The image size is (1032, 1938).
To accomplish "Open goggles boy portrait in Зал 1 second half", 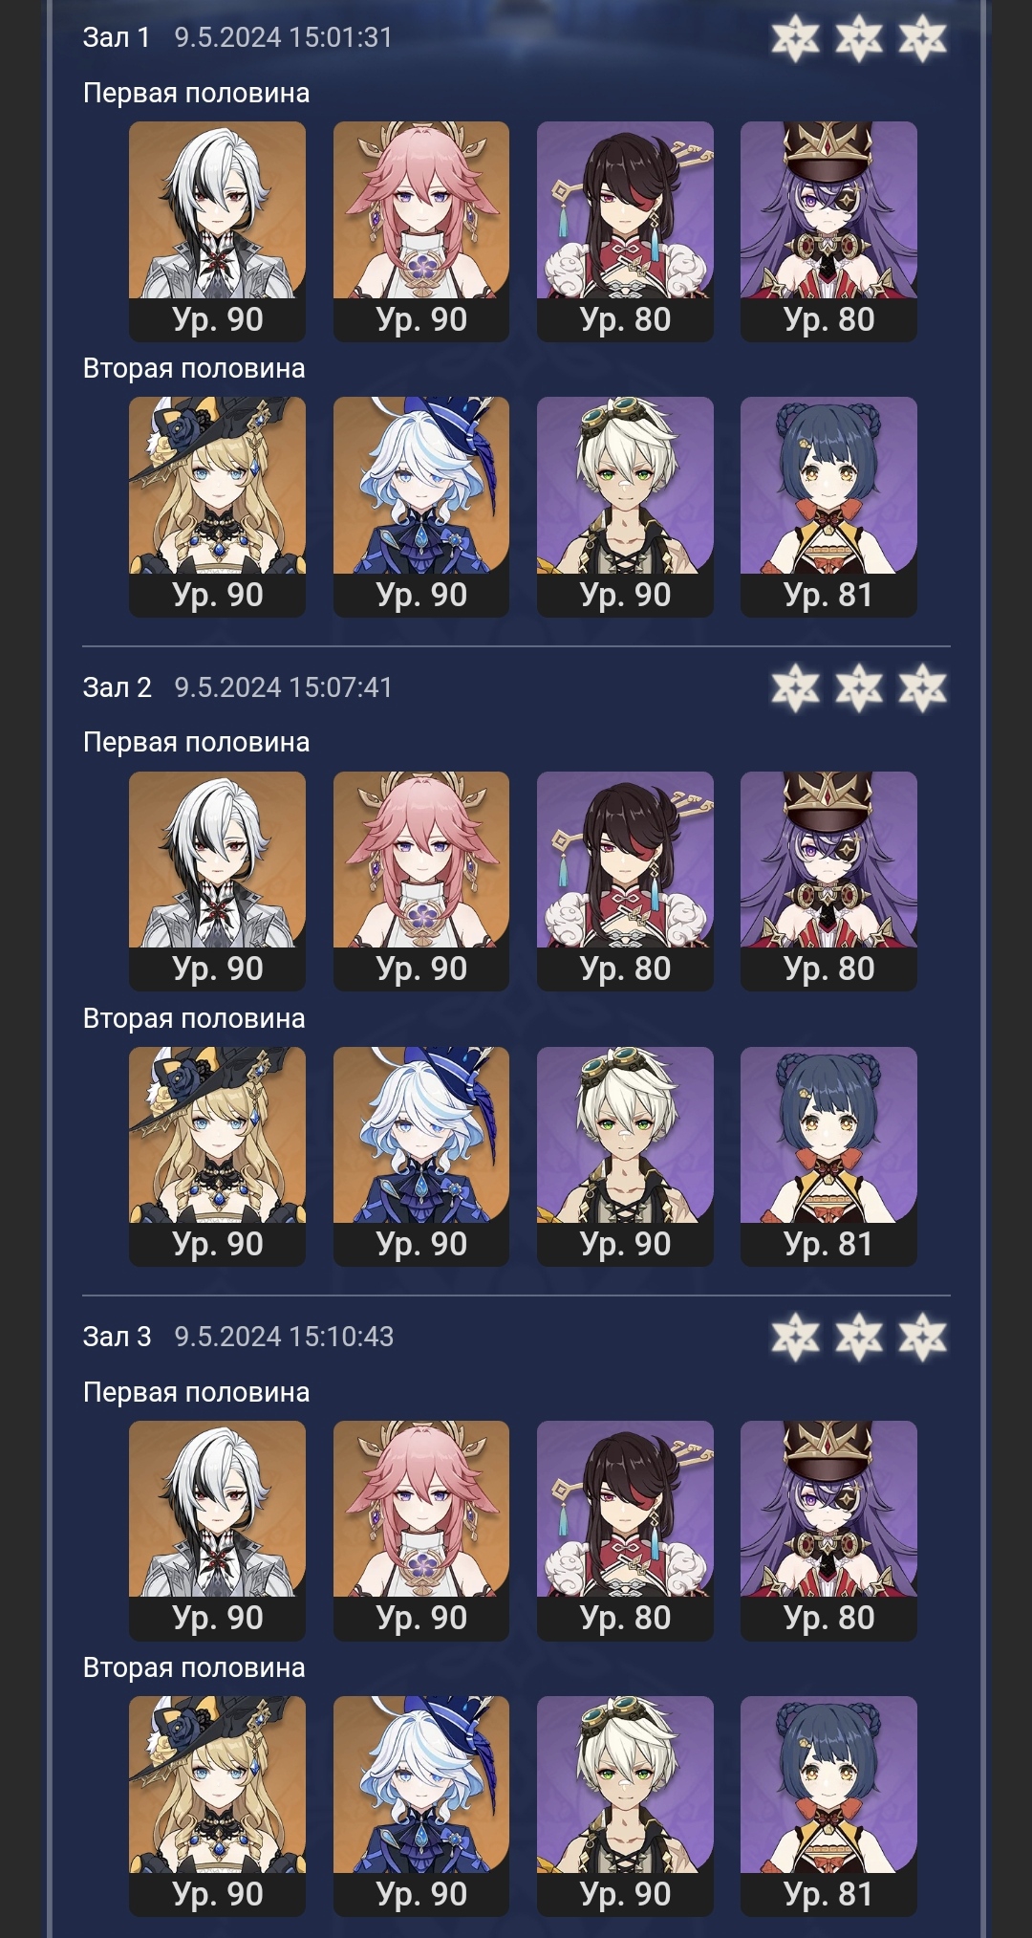I will 625,507.
